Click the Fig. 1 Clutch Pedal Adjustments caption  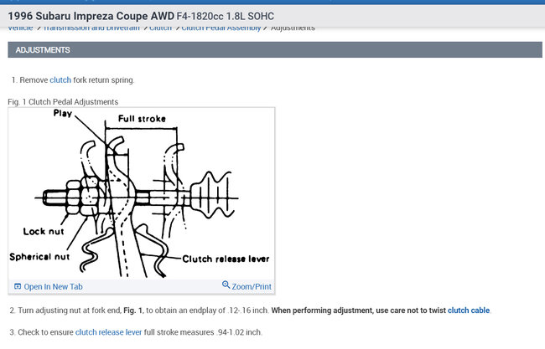63,101
